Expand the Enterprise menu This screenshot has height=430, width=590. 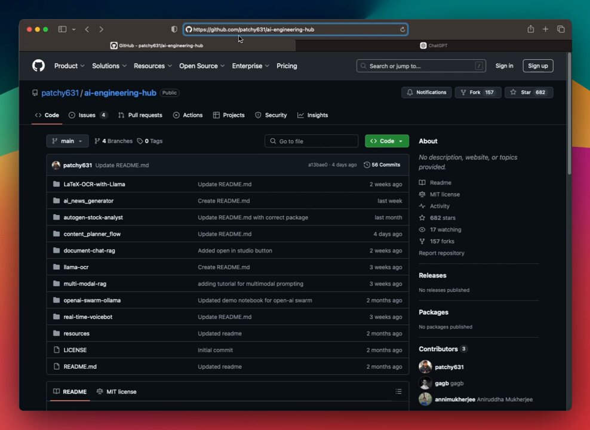(x=251, y=66)
